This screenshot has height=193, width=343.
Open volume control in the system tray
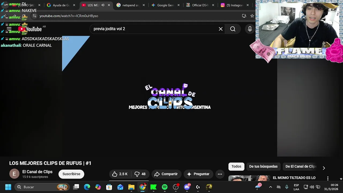pos(312,187)
